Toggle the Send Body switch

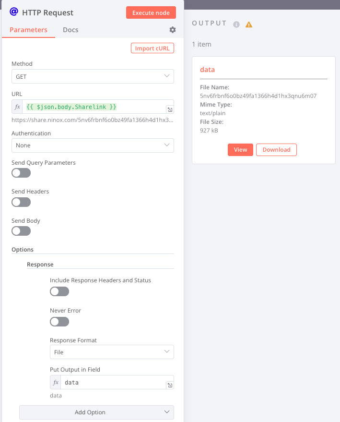pyautogui.click(x=21, y=231)
